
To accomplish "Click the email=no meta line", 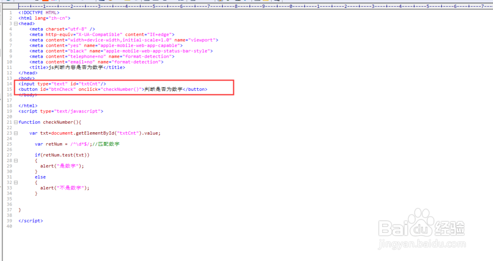I will [97, 62].
